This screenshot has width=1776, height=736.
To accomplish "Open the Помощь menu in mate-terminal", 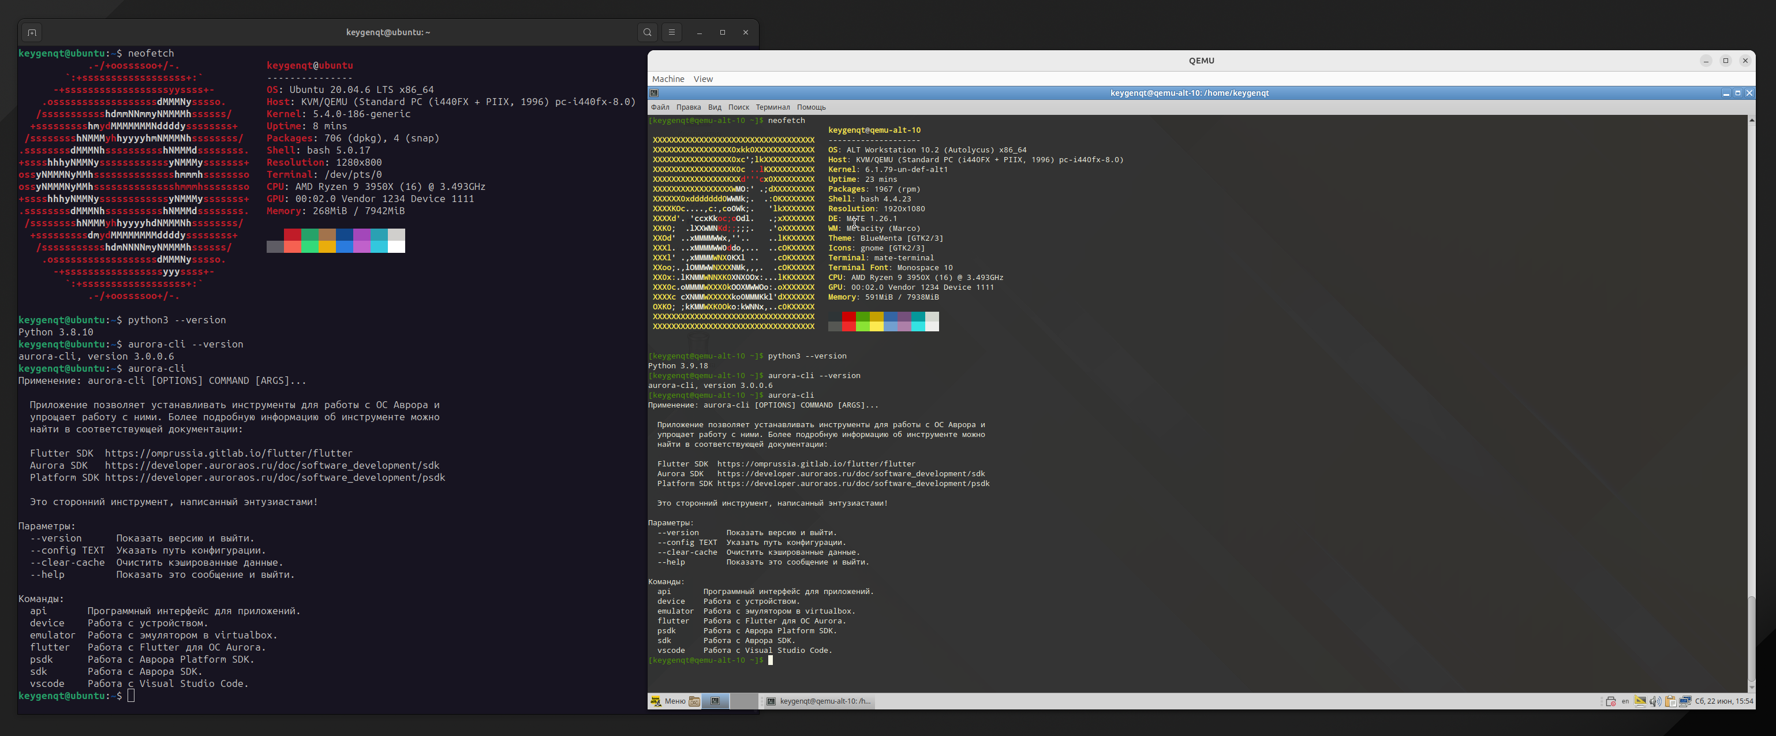I will pyautogui.click(x=811, y=107).
